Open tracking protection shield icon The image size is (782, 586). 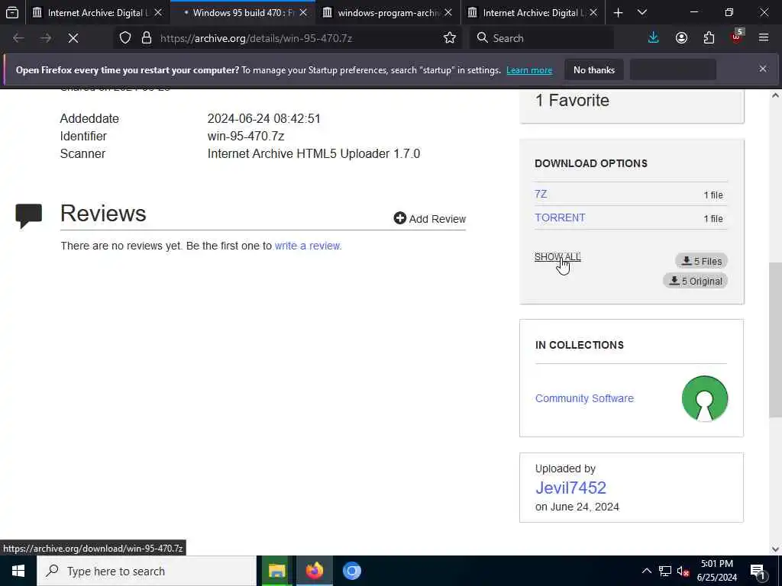coord(125,38)
